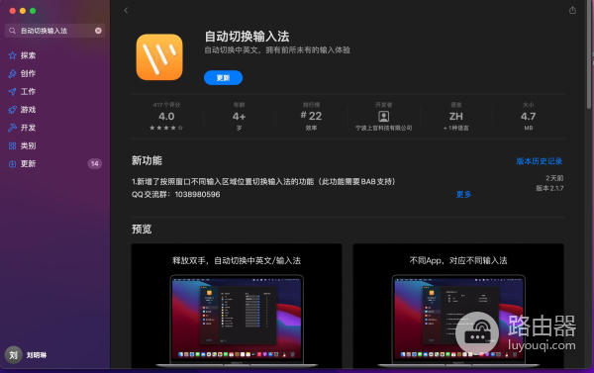
Task: Click the app title 自动切换输入法
Action: (247, 37)
